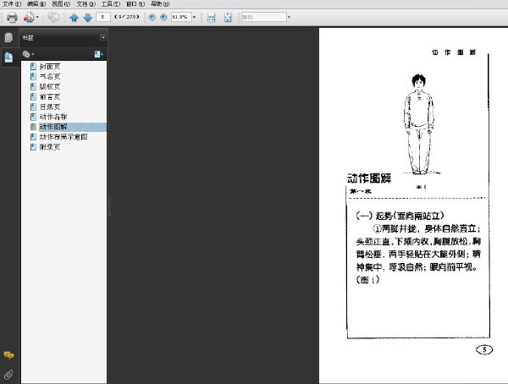
Task: Click the page count text (9 / 279)
Action: point(127,17)
